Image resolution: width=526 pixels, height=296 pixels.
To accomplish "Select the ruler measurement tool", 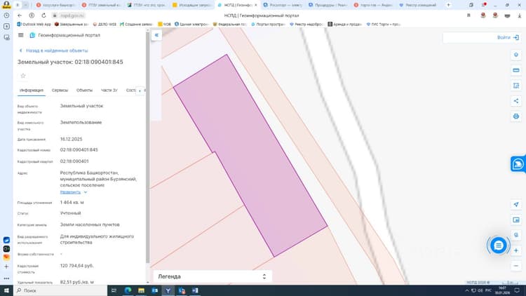I will [x=516, y=70].
